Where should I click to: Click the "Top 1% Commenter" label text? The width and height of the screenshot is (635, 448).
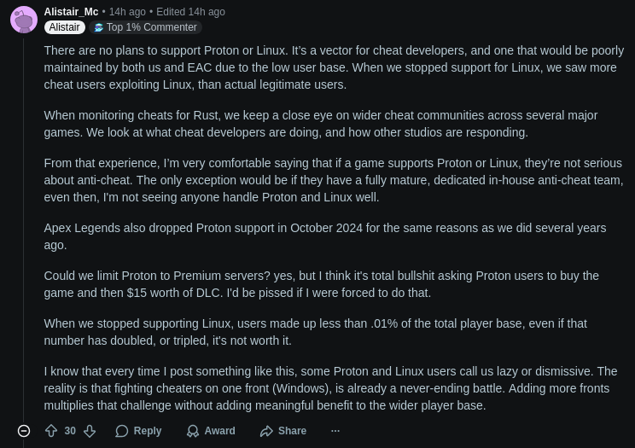(151, 27)
